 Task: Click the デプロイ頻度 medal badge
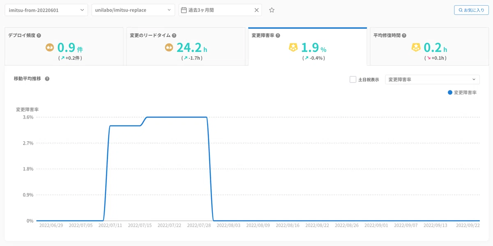[x=50, y=48]
